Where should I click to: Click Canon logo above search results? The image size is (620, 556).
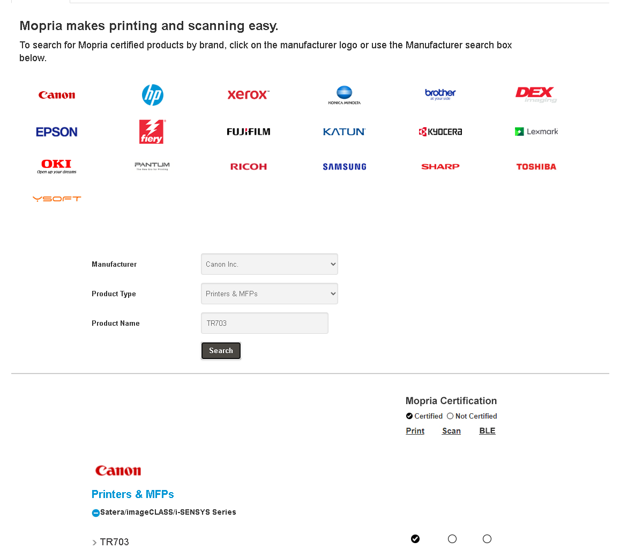[118, 471]
